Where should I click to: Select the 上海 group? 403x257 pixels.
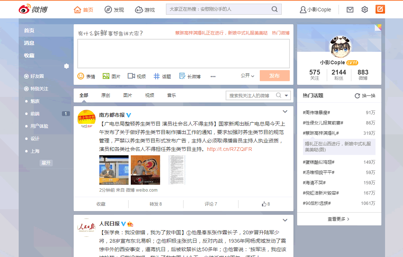coord(35,151)
